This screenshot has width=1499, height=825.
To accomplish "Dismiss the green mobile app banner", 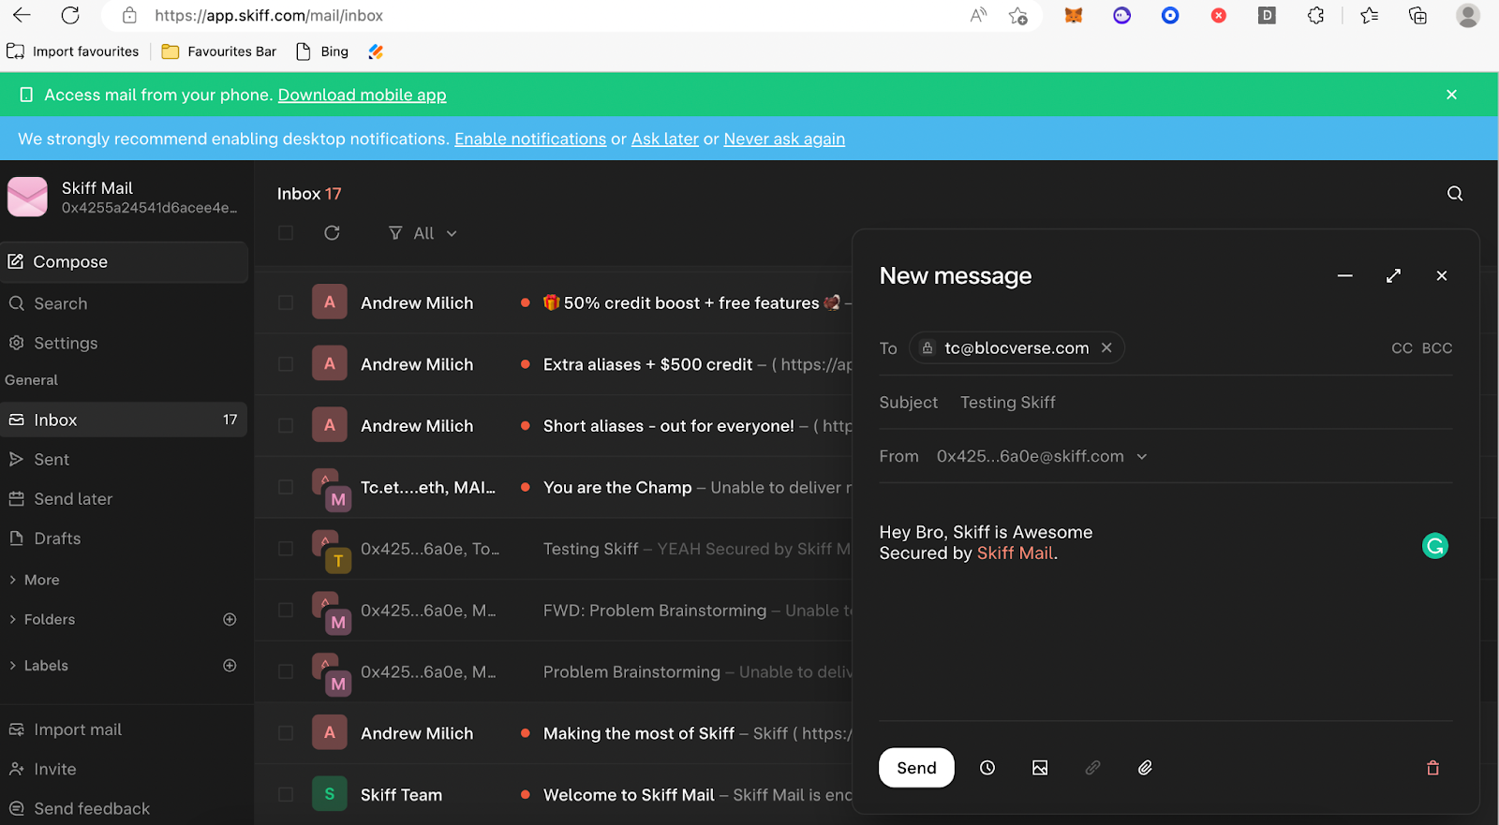I will click(1451, 95).
